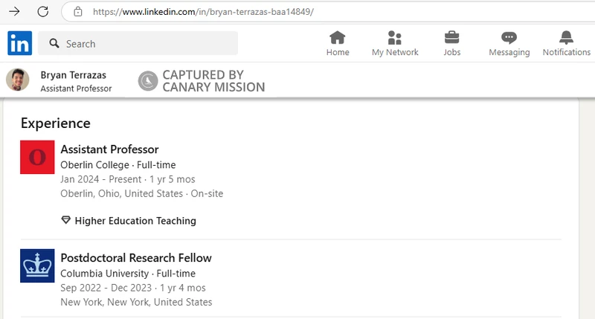Focus the LinkedIn Search field
Screen dimensions: 595x319
pos(138,43)
